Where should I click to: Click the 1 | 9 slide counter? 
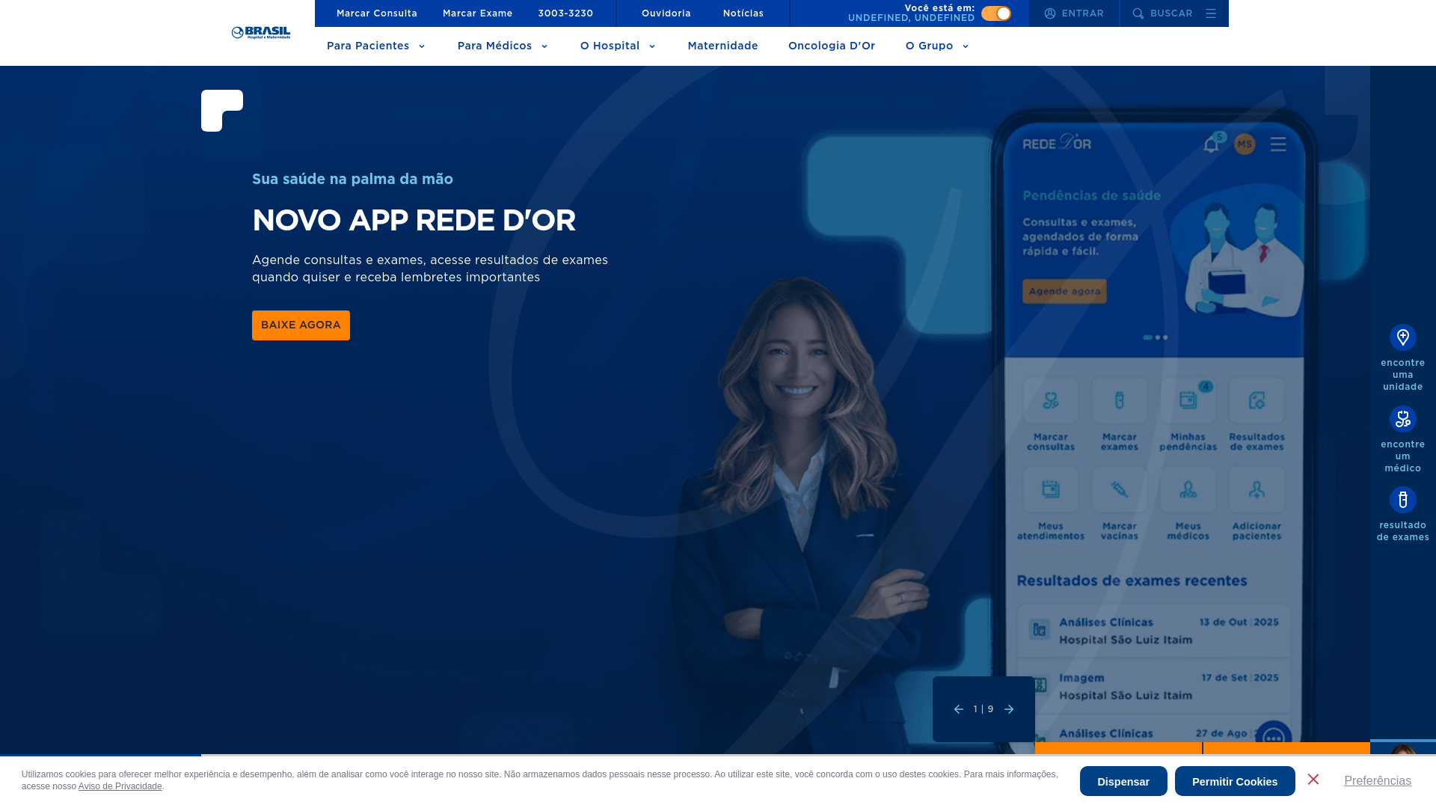click(984, 709)
